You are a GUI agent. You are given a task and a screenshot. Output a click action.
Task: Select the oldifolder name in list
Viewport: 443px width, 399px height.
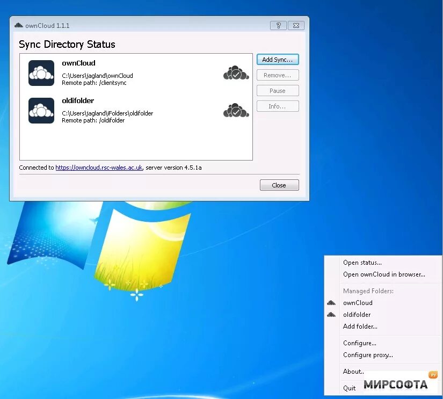pos(78,100)
